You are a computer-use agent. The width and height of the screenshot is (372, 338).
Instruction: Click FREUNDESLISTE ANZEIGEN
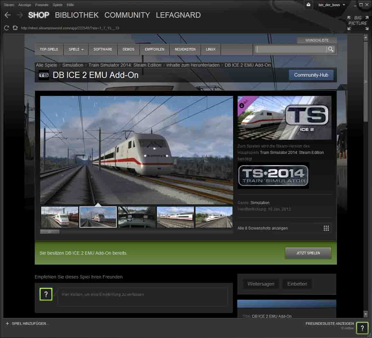tap(330, 324)
